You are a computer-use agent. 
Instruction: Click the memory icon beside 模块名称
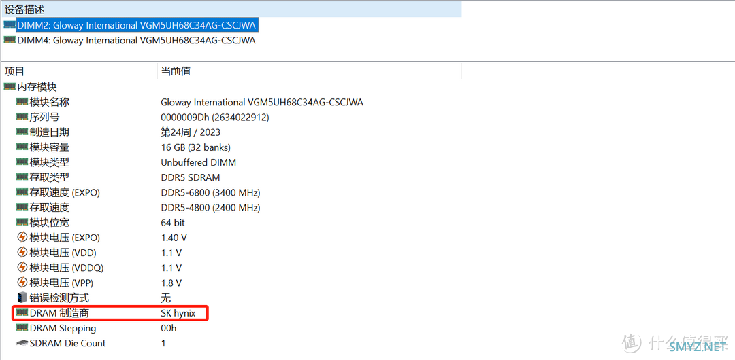pos(22,101)
